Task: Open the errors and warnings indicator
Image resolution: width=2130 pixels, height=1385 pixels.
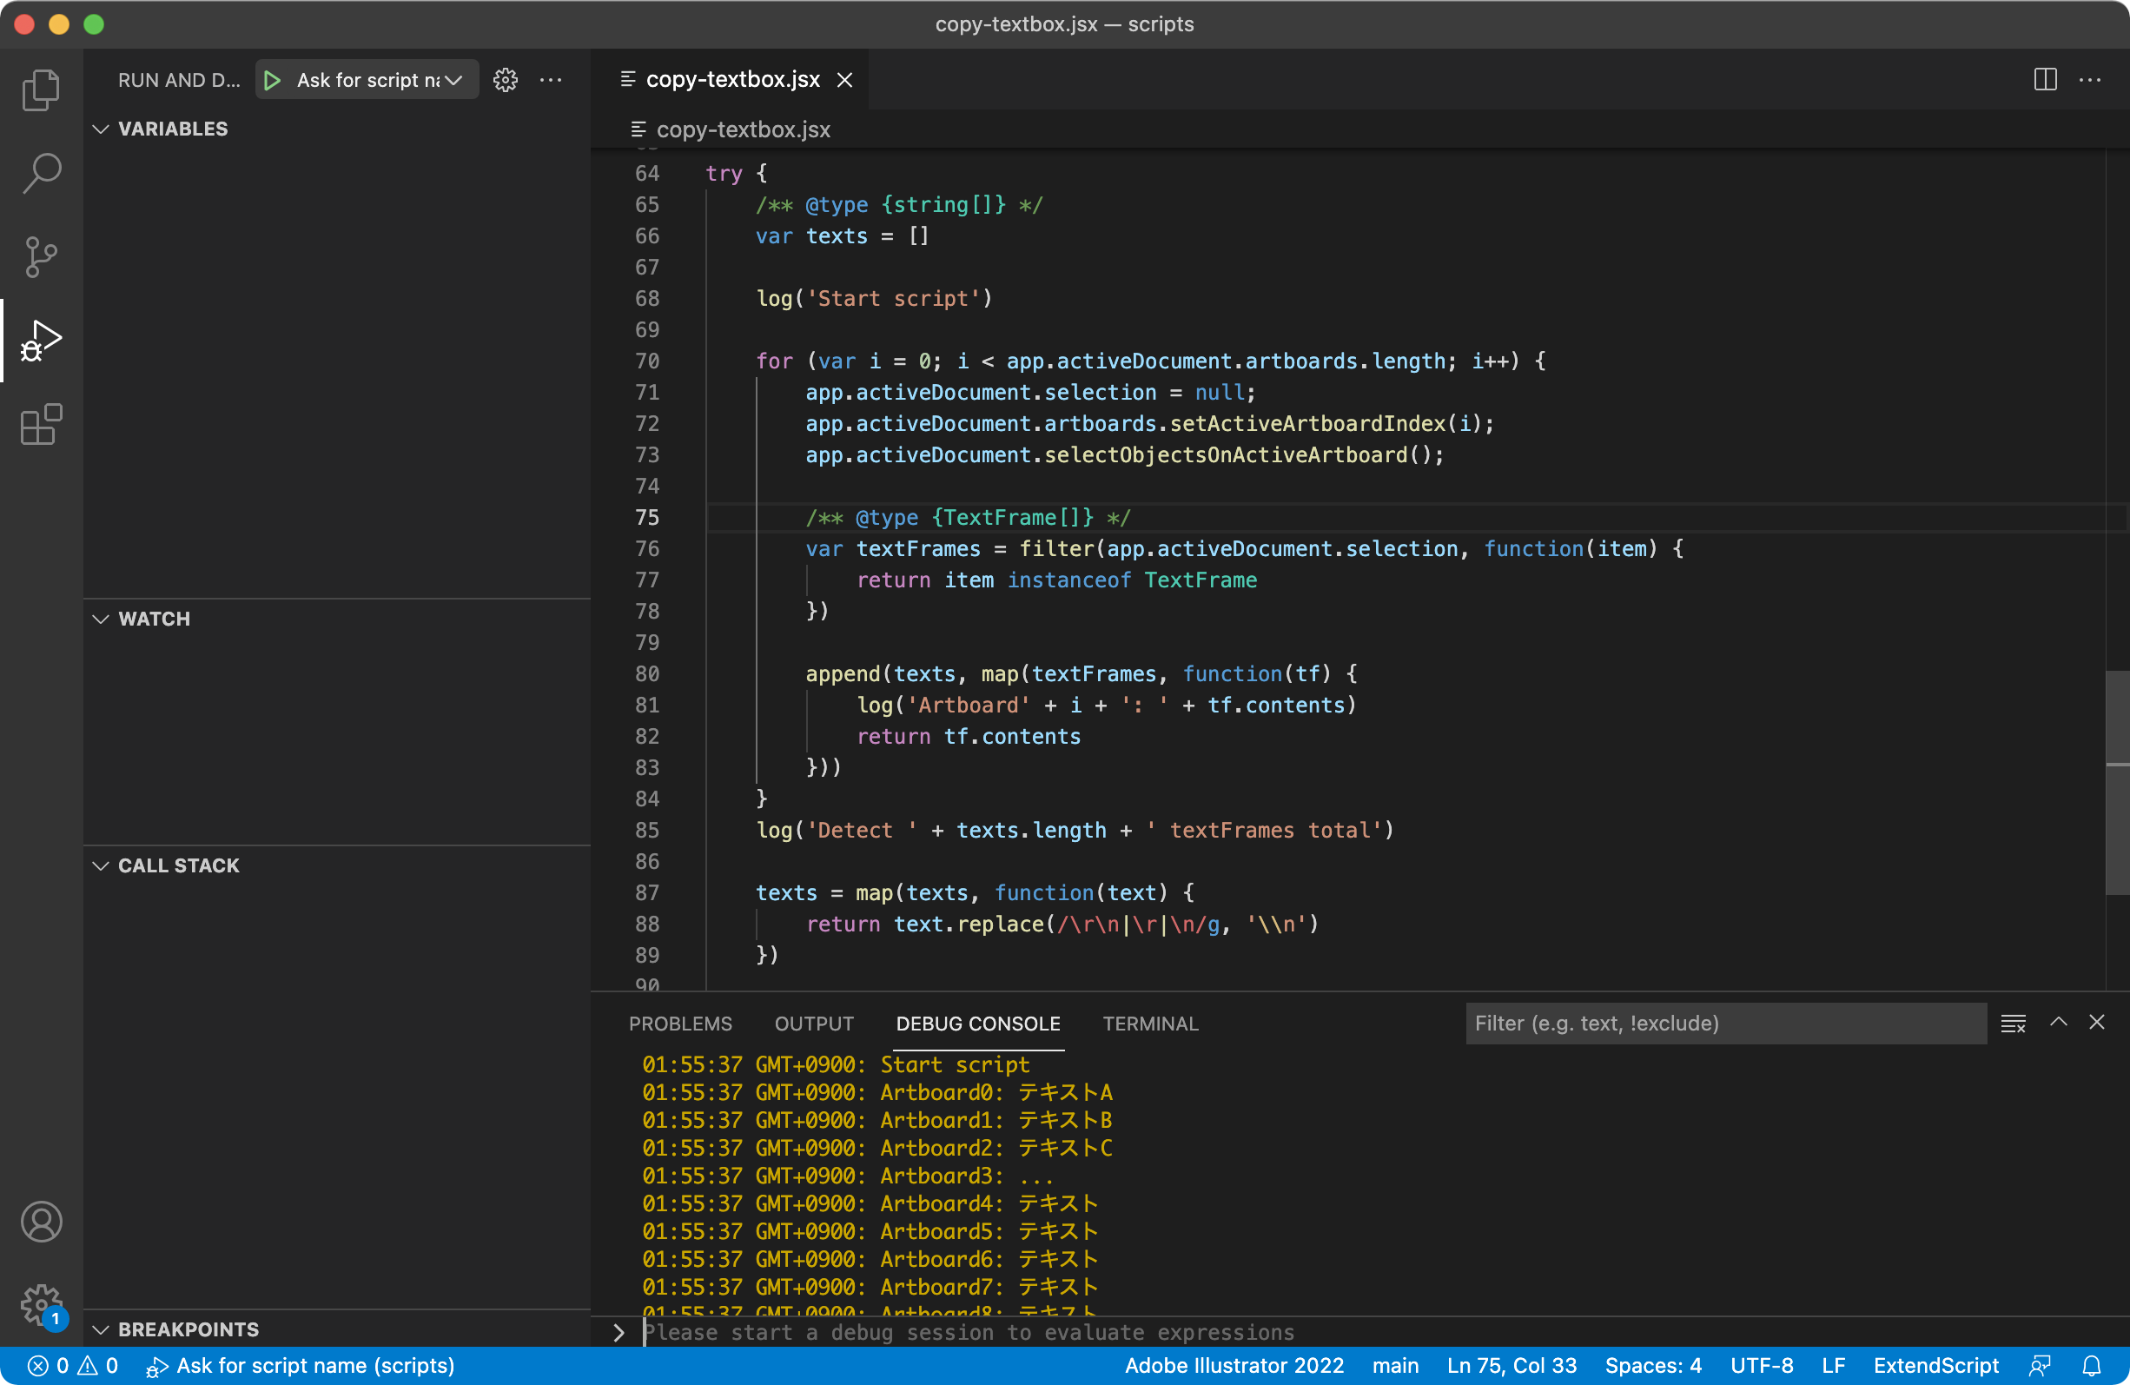Action: (71, 1365)
